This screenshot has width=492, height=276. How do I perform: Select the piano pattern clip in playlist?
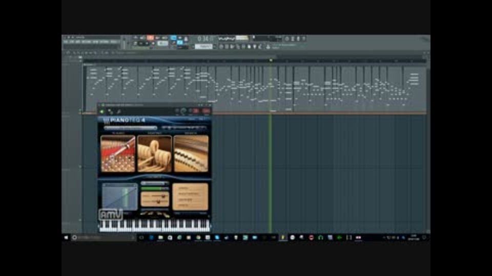click(254, 88)
